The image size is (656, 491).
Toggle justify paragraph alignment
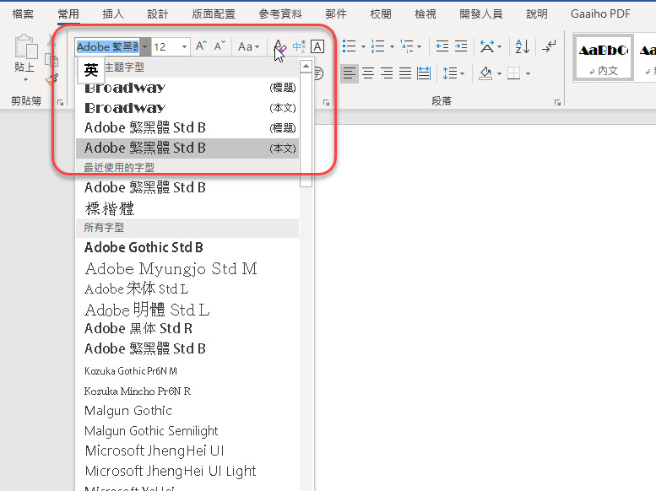[x=405, y=73]
